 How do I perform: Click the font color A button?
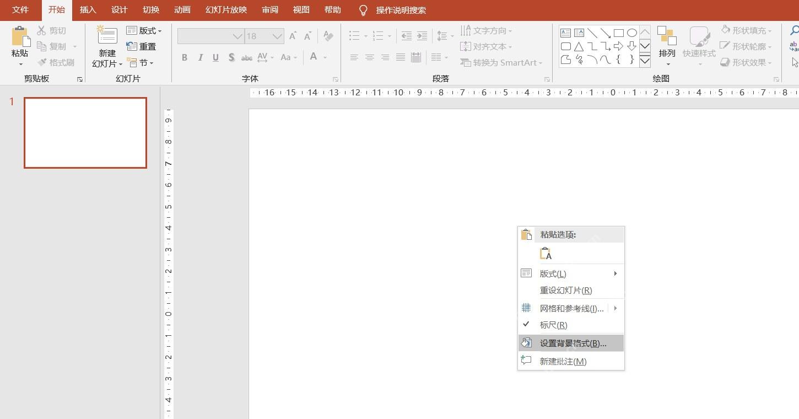314,57
